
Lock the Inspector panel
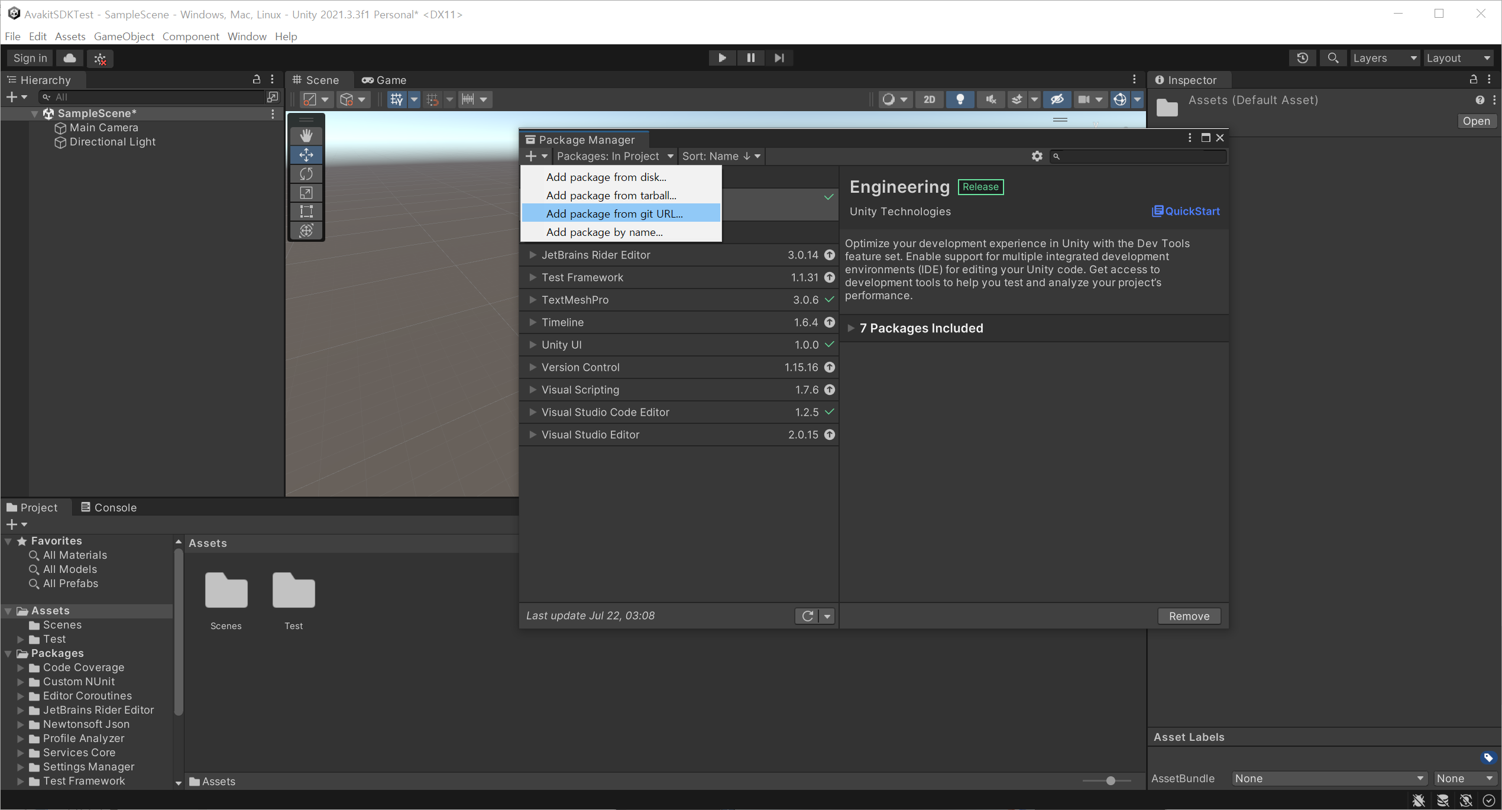point(1474,79)
